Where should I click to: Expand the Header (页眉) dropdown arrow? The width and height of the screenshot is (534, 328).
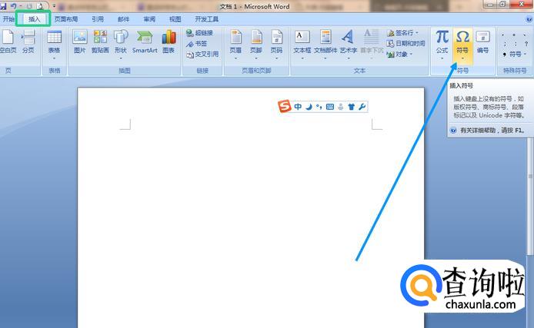[235, 58]
